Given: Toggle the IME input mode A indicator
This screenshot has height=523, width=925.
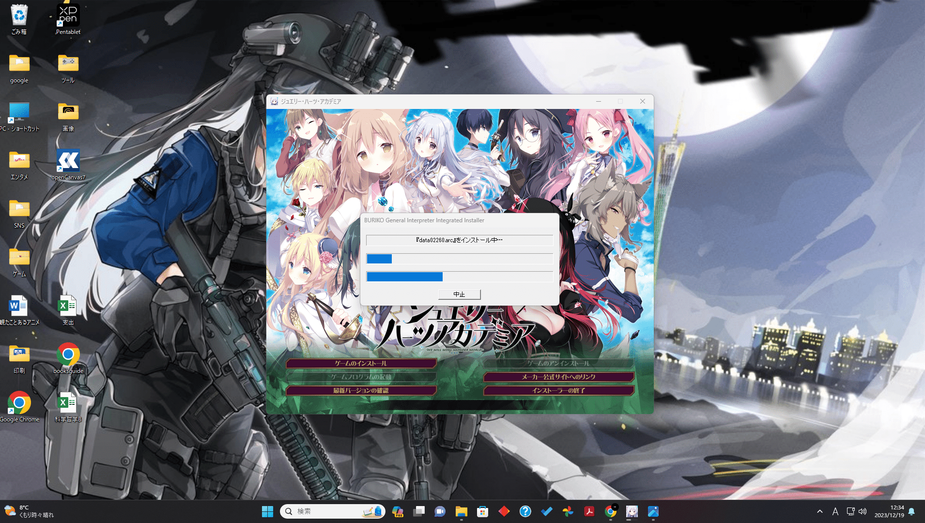Looking at the screenshot, I should 835,511.
